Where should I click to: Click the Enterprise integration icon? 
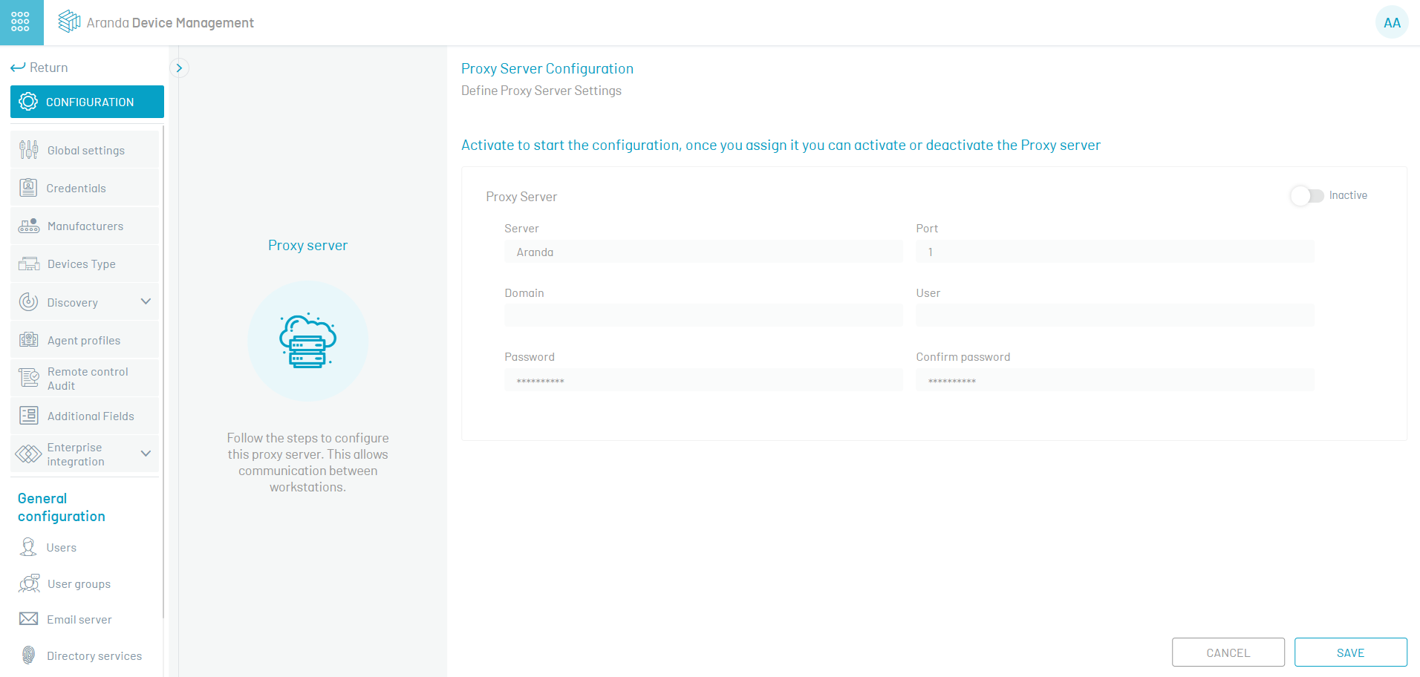coord(28,454)
